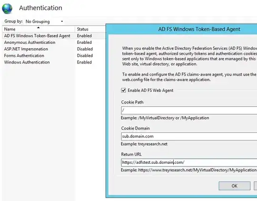Select AD FS Windows Token-Based Agent row
Image resolution: width=257 pixels, height=201 pixels.
click(x=54, y=36)
